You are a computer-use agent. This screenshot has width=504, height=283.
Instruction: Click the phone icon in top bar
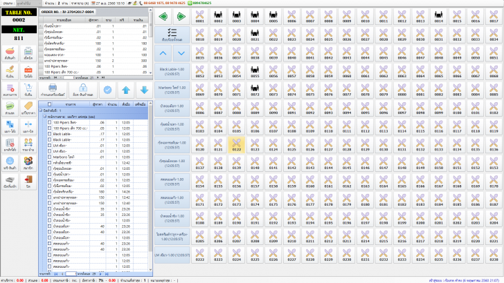click(141, 3)
